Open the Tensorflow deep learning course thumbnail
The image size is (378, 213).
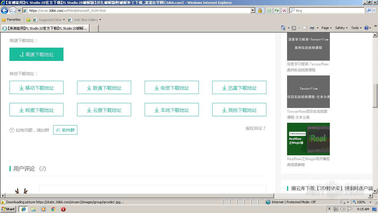308,47
